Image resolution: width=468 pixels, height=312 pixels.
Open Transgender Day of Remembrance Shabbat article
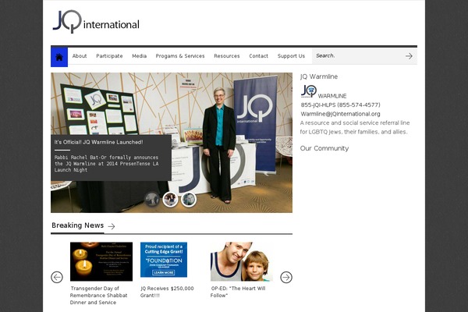click(x=99, y=296)
